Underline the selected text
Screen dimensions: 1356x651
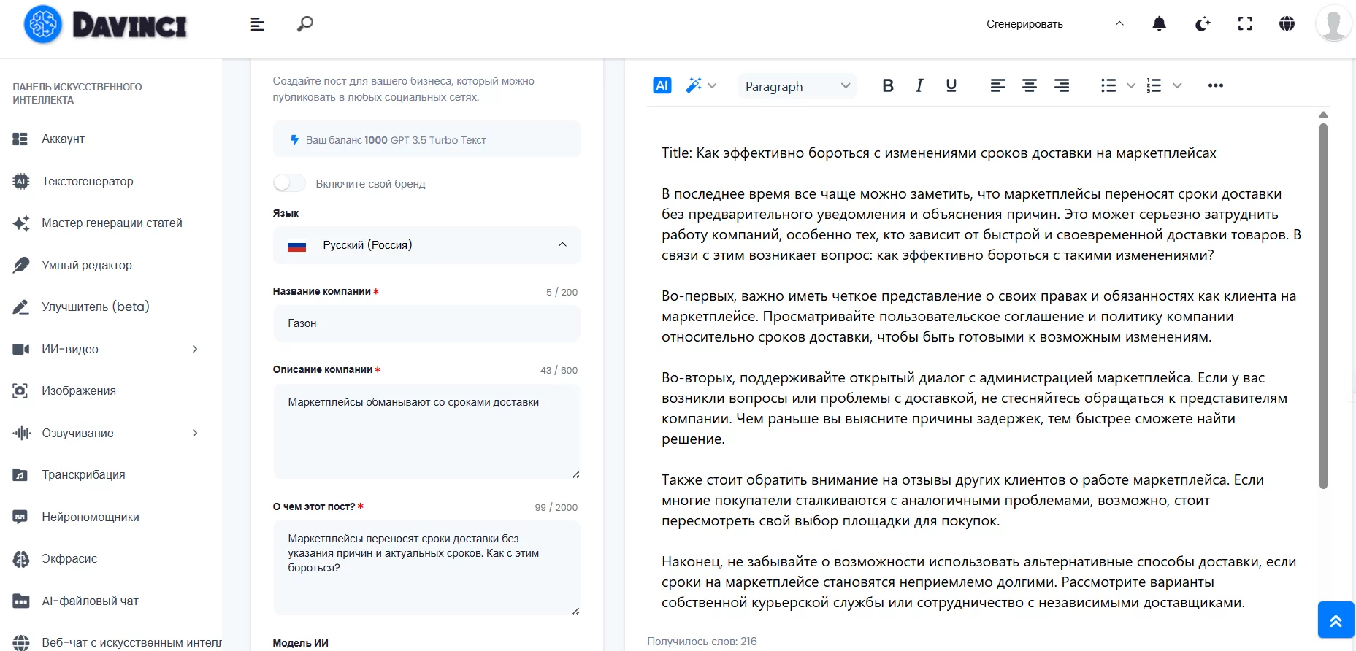pyautogui.click(x=951, y=85)
